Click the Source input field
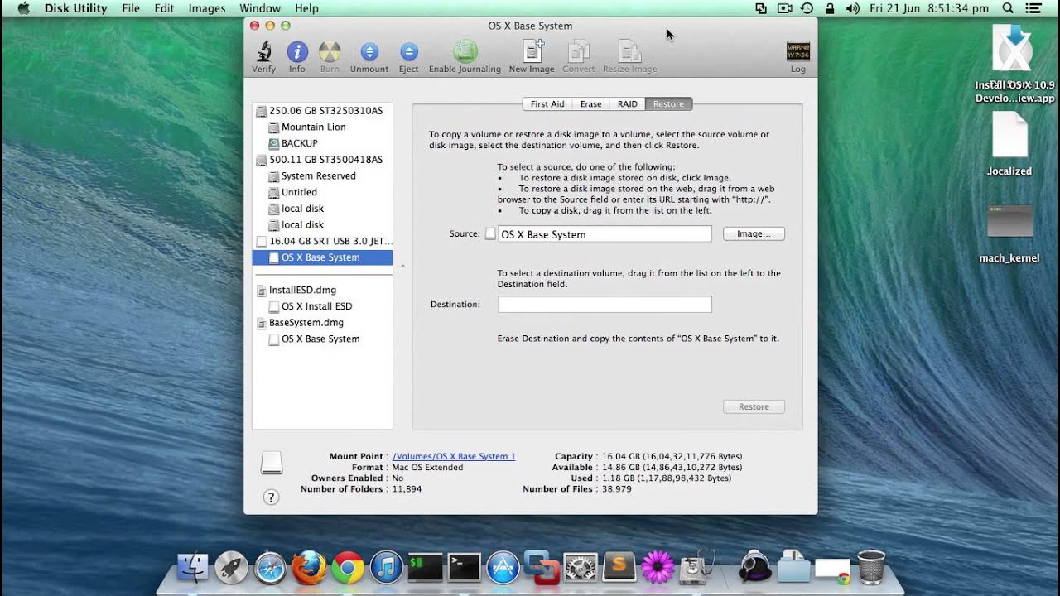Image resolution: width=1060 pixels, height=596 pixels. coord(605,234)
